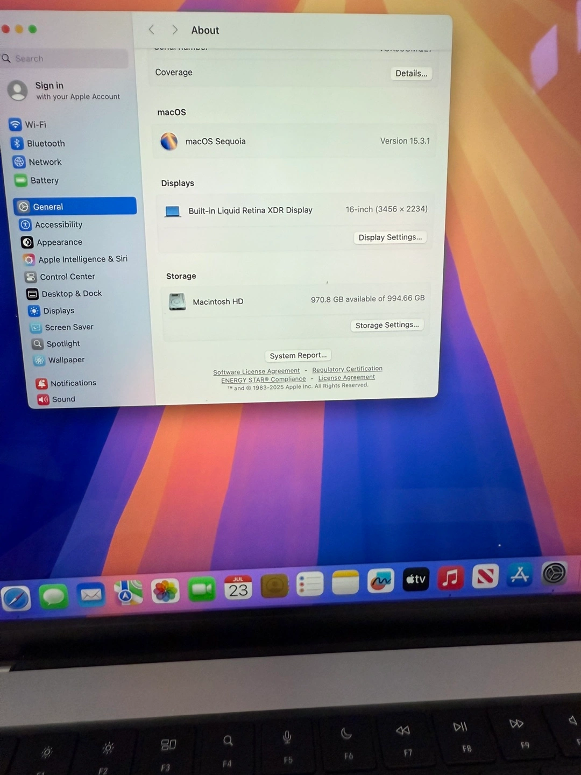Click the Macintosh HD drive icon
Viewport: 581px width, 775px height.
(x=177, y=302)
